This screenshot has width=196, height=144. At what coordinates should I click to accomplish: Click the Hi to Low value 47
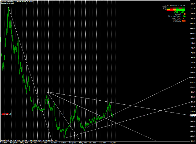[x=184, y=19]
